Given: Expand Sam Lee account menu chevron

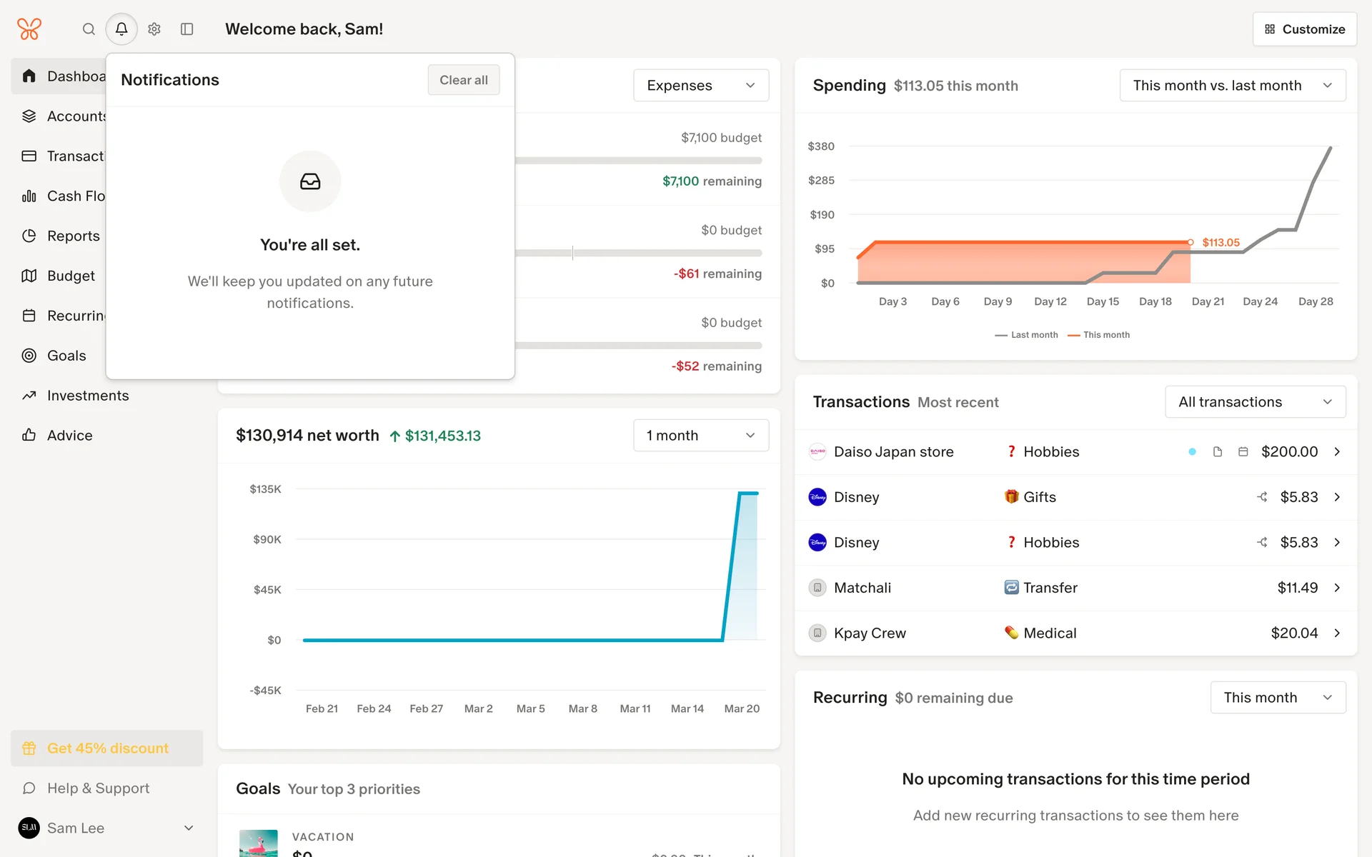Looking at the screenshot, I should tap(189, 828).
